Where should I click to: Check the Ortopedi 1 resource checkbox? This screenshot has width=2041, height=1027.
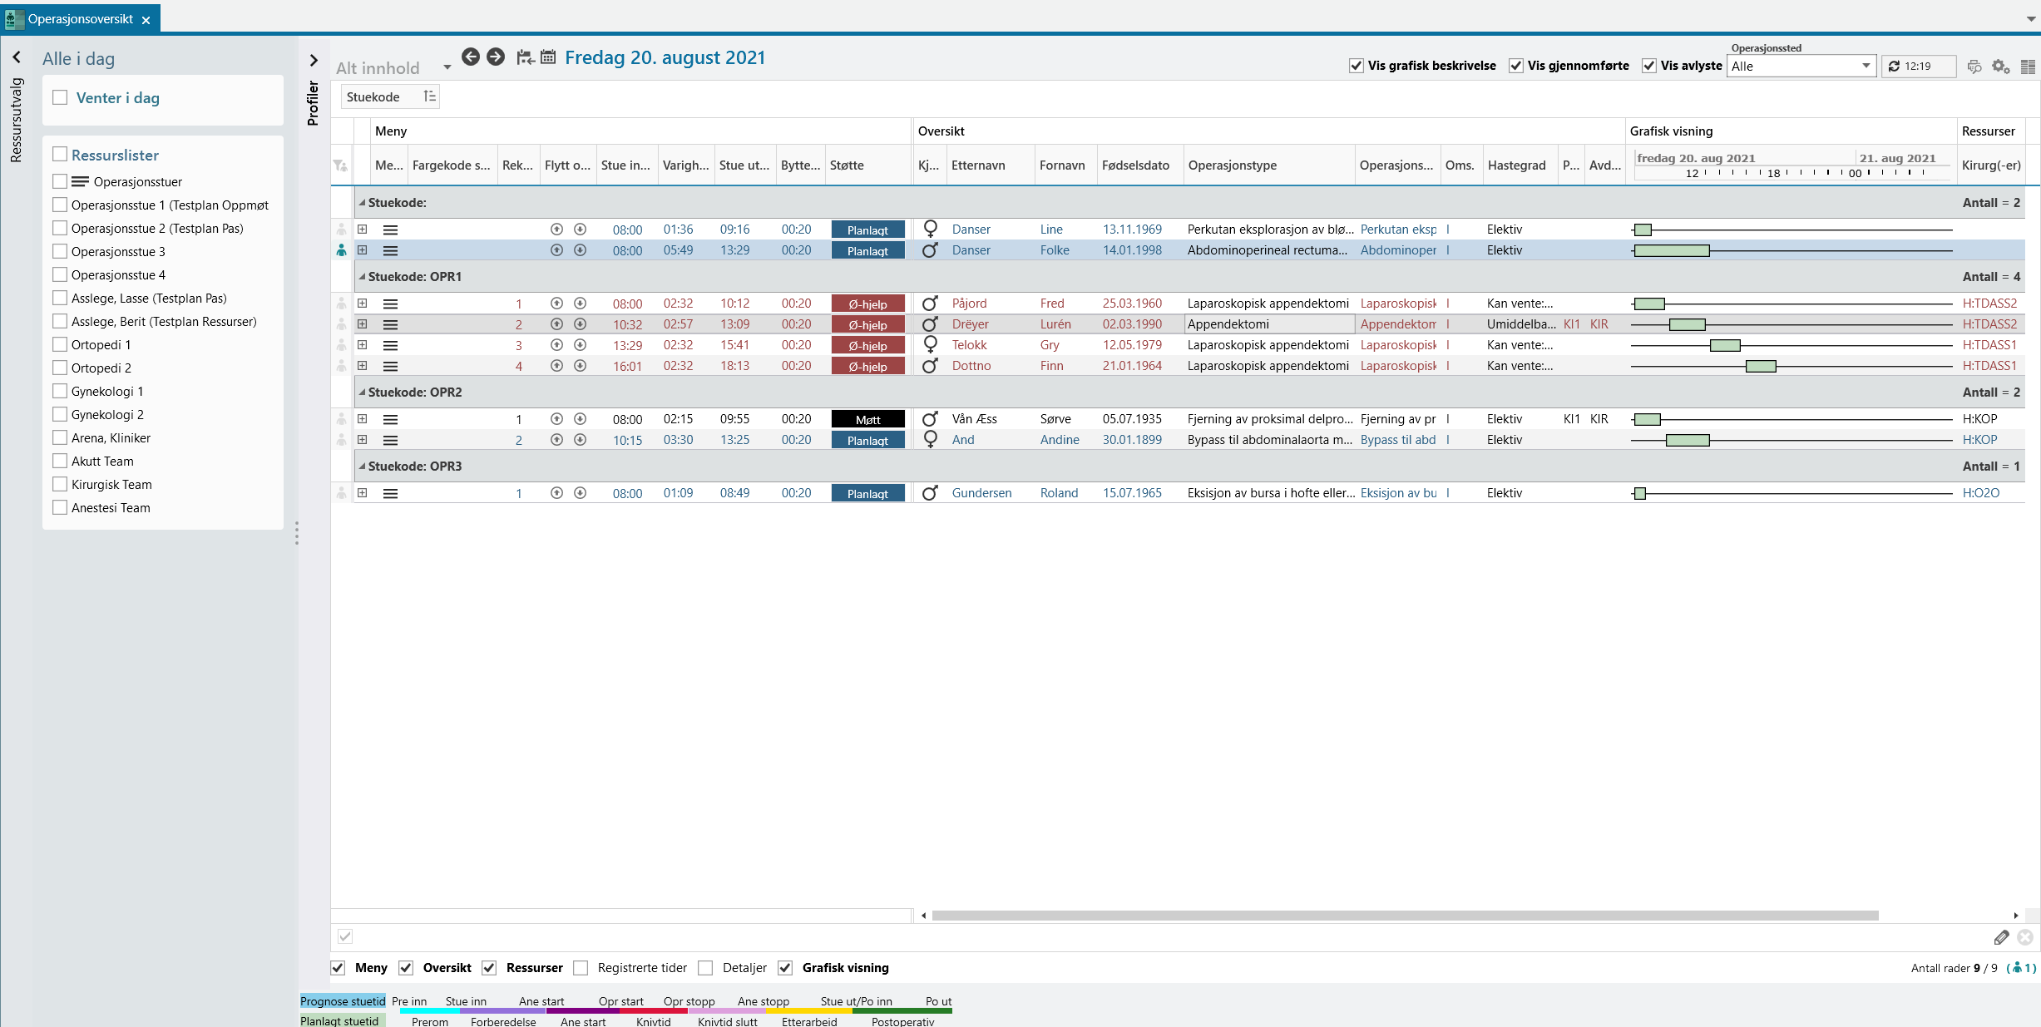click(60, 344)
